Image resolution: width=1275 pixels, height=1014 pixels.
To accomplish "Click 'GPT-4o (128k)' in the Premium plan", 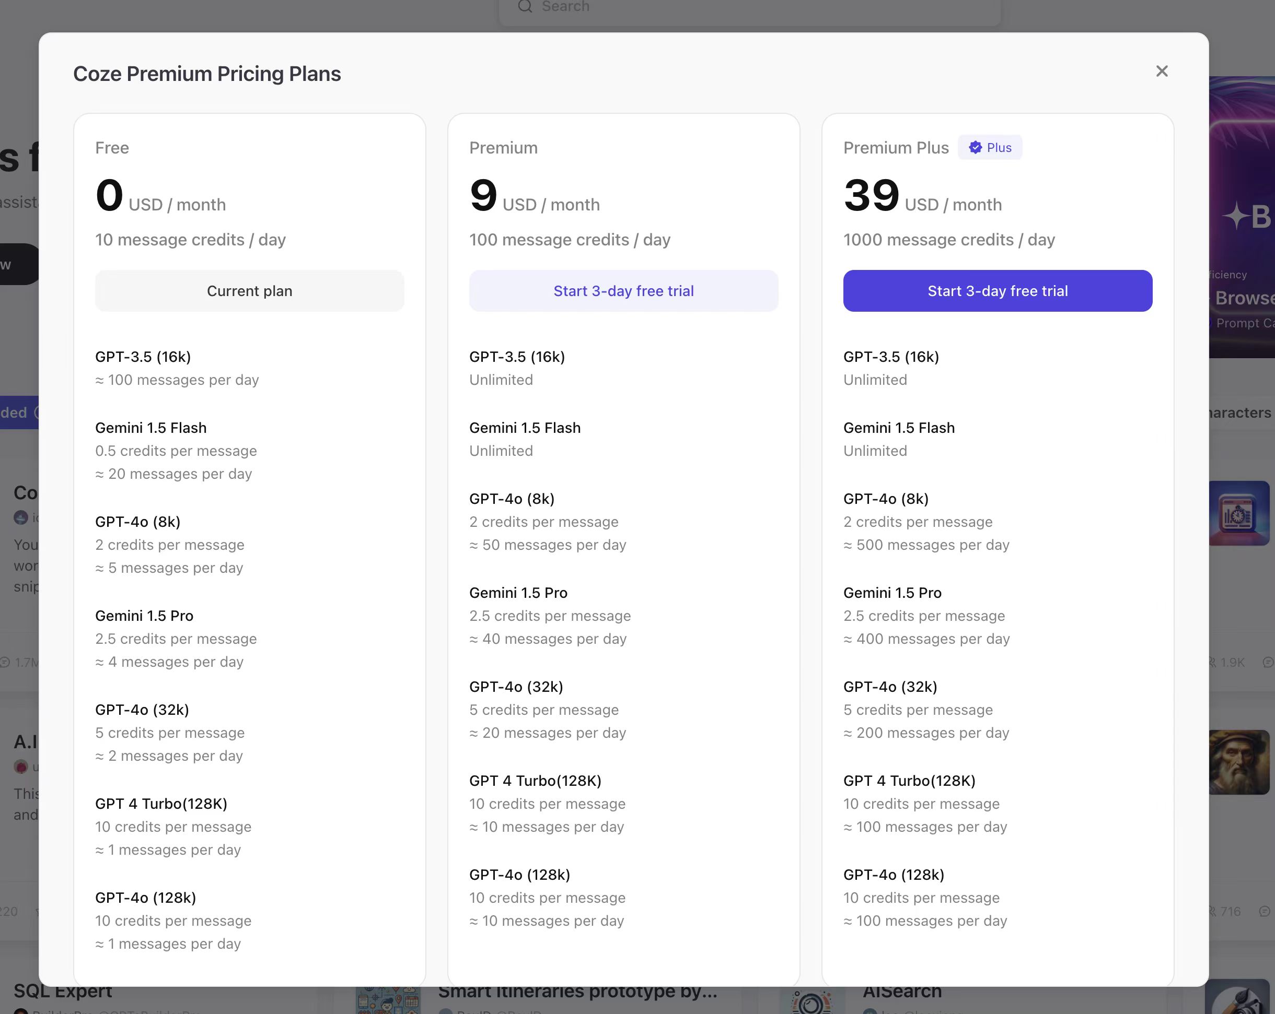I will [520, 875].
